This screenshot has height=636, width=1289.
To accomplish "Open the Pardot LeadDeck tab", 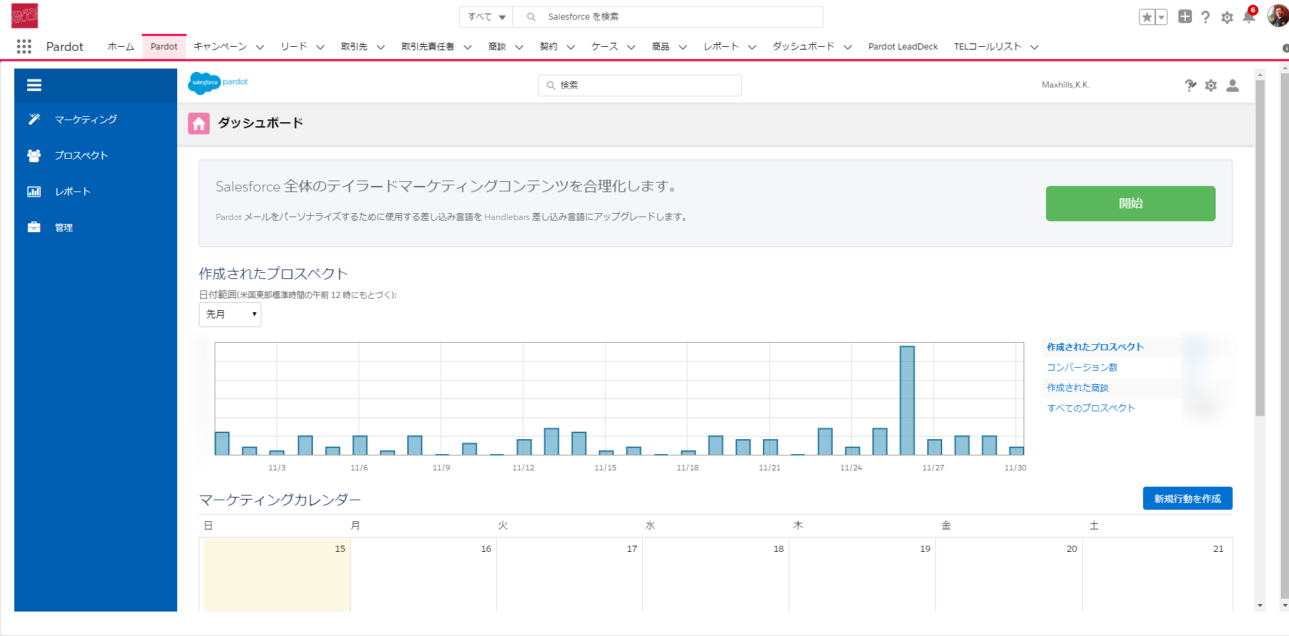I will tap(903, 47).
